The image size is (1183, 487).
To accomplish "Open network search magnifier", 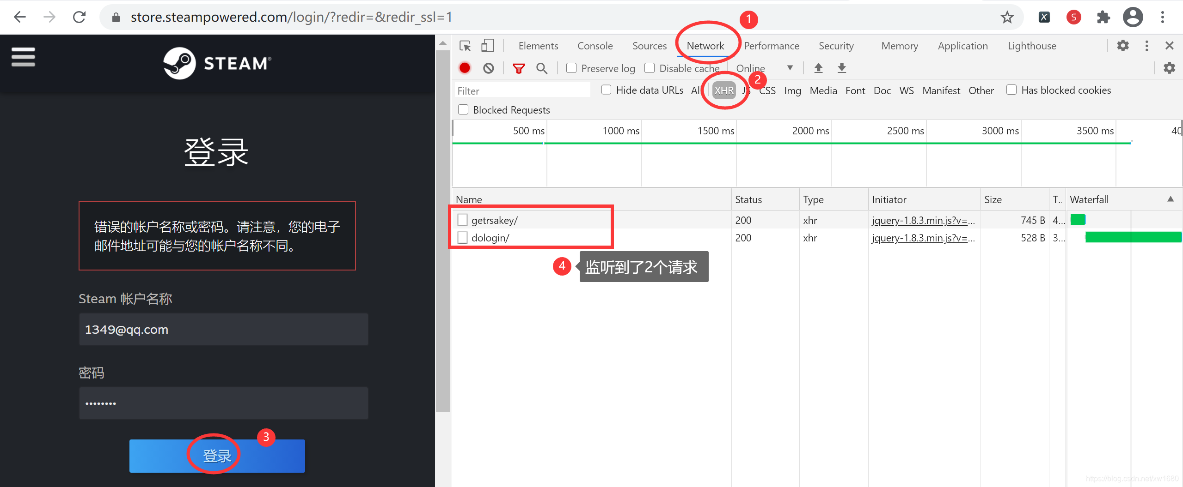I will (x=542, y=69).
